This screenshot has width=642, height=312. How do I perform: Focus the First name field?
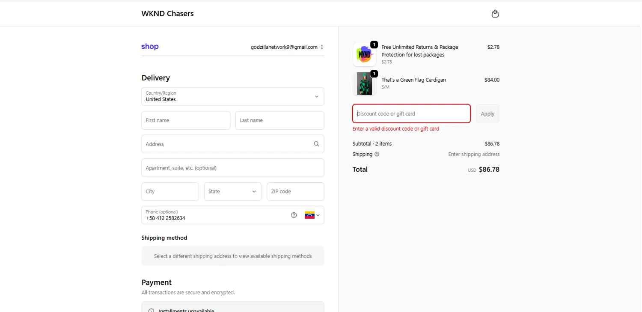tap(186, 120)
